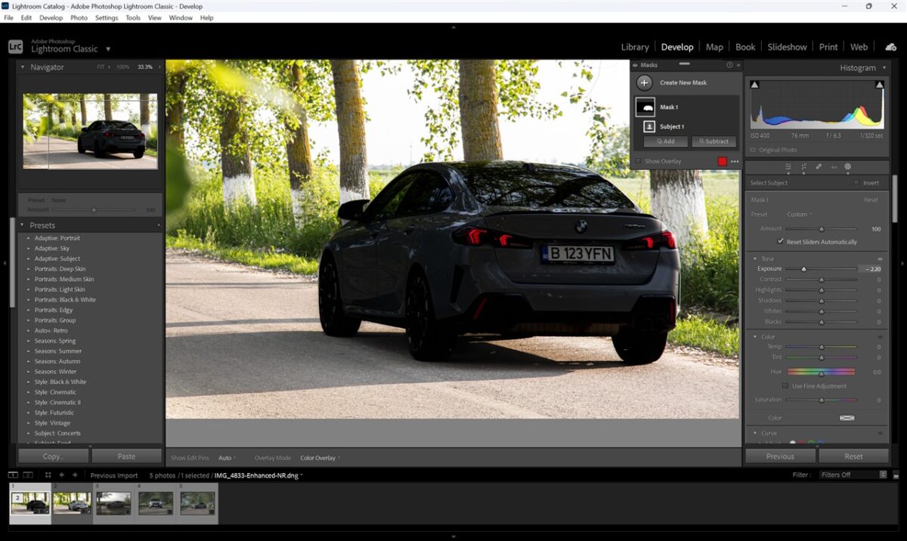The image size is (907, 541).
Task: Switch filmstrip to Grid view icon
Action: click(48, 475)
